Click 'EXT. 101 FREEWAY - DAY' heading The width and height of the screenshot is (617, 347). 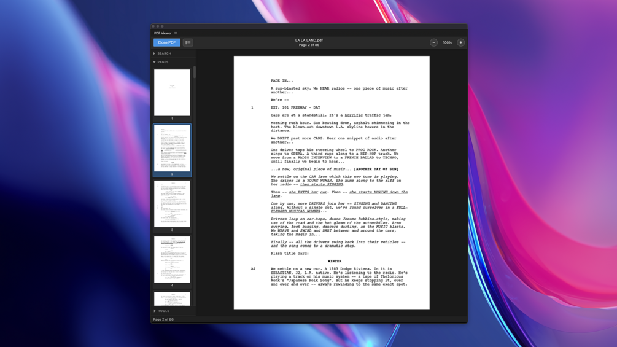[x=295, y=107]
